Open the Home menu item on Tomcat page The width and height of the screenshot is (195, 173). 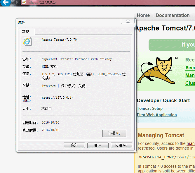[143, 15]
